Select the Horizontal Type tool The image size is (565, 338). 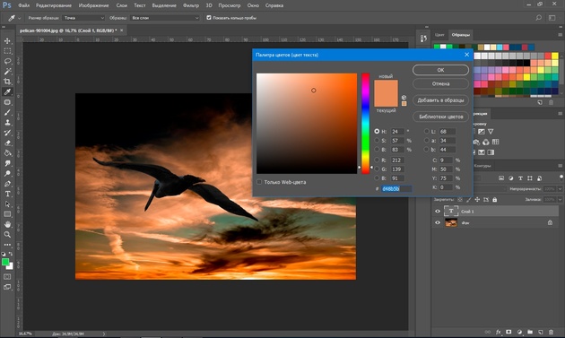click(x=7, y=194)
